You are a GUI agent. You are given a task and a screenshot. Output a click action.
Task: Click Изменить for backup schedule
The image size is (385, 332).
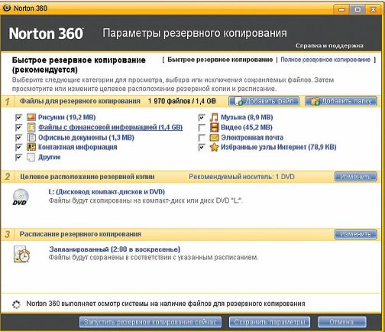pos(355,234)
